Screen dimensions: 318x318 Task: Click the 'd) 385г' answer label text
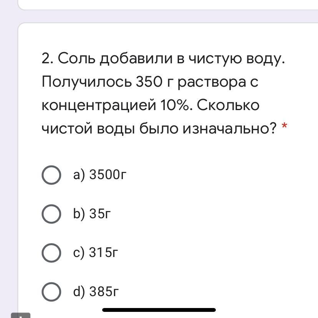(x=96, y=292)
